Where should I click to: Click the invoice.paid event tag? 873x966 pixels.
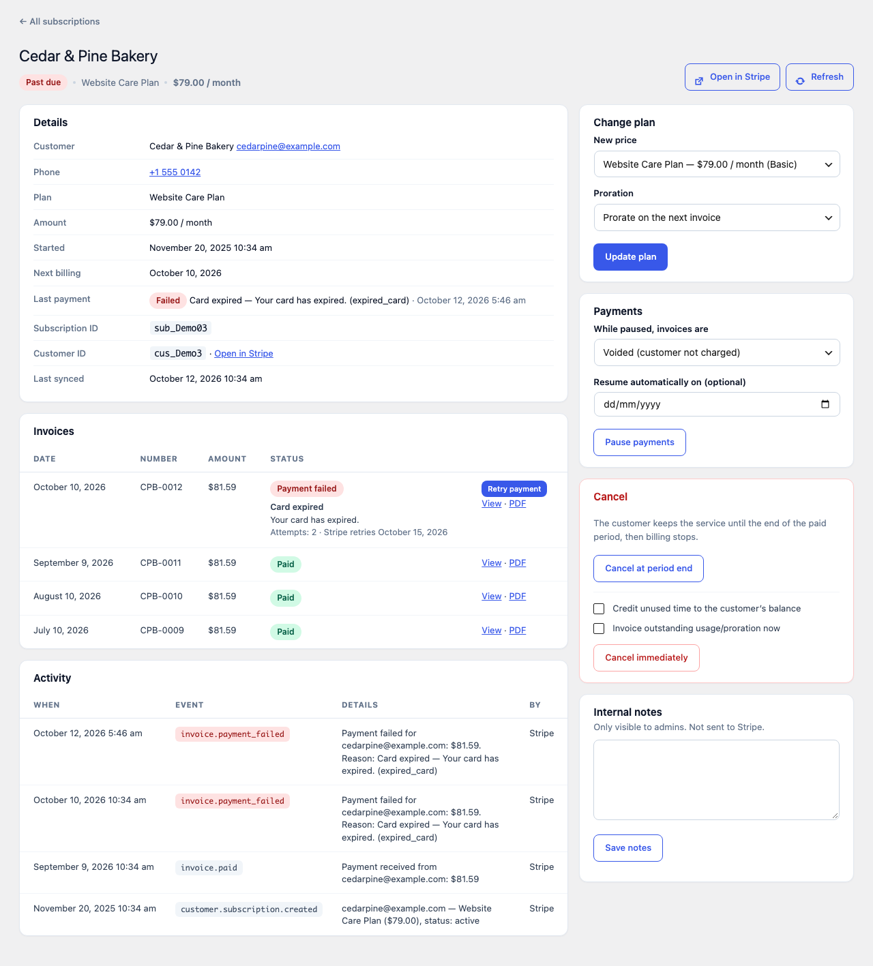209,868
